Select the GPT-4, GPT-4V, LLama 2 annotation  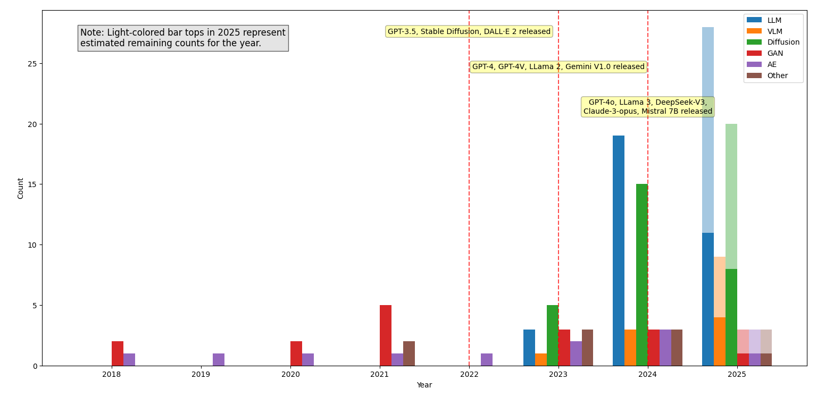(558, 67)
